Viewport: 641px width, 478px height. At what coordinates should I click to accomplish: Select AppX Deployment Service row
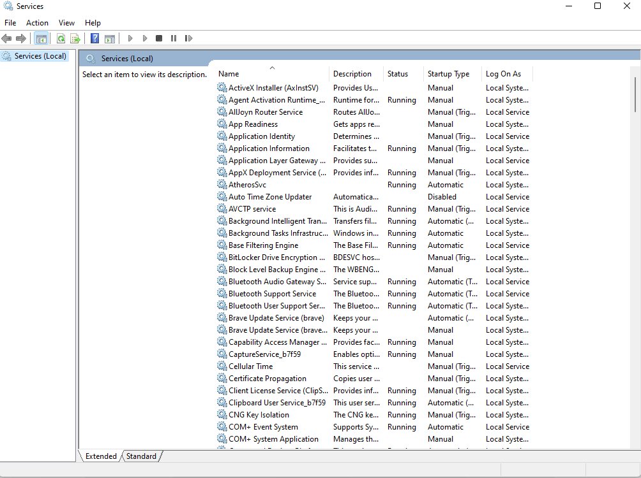[x=373, y=173]
